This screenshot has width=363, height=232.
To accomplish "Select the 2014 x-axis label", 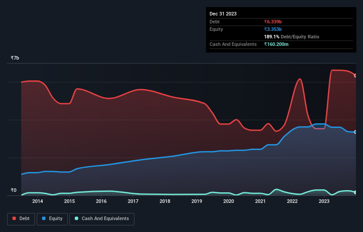I will click(x=38, y=201).
